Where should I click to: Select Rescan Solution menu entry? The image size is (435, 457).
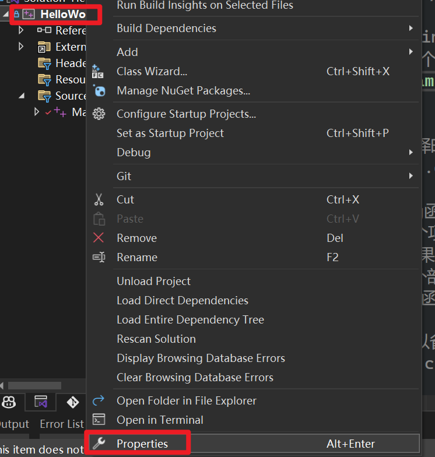click(x=156, y=339)
